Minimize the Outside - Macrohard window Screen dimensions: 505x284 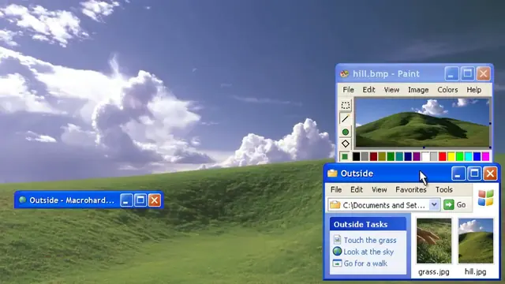click(126, 200)
